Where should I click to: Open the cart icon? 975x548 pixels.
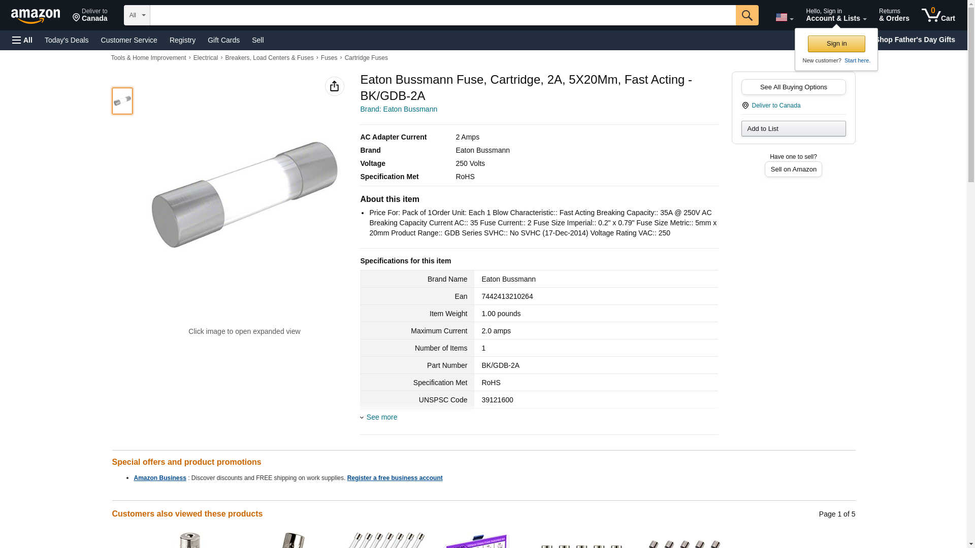pos(938,15)
